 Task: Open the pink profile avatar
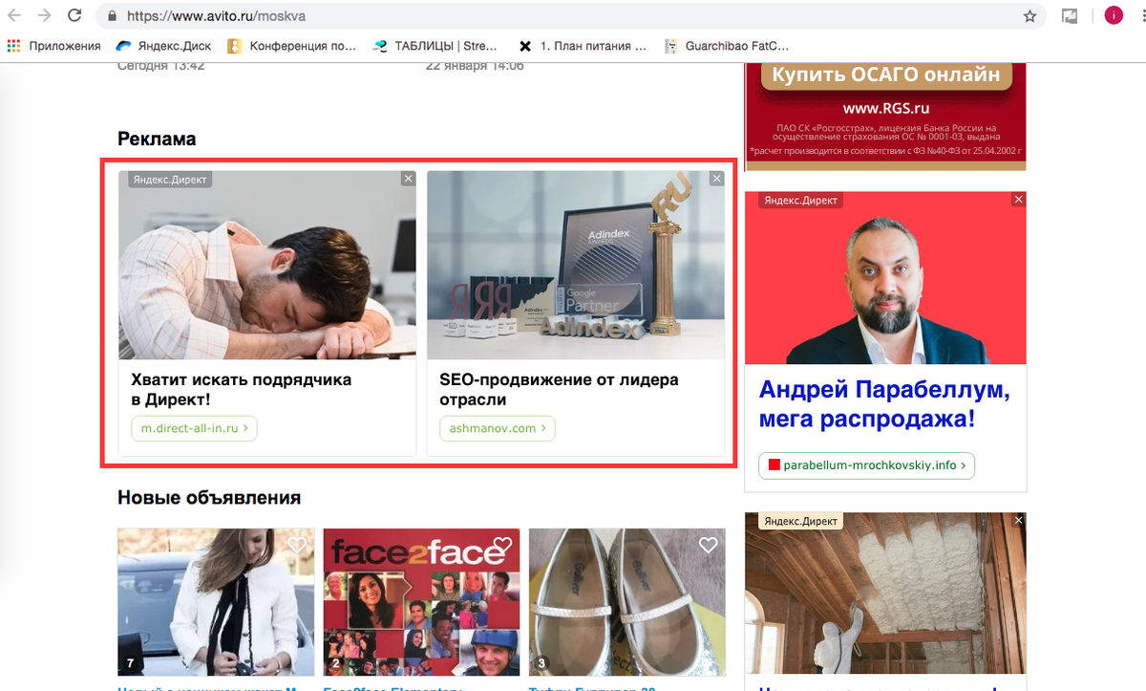click(1113, 15)
